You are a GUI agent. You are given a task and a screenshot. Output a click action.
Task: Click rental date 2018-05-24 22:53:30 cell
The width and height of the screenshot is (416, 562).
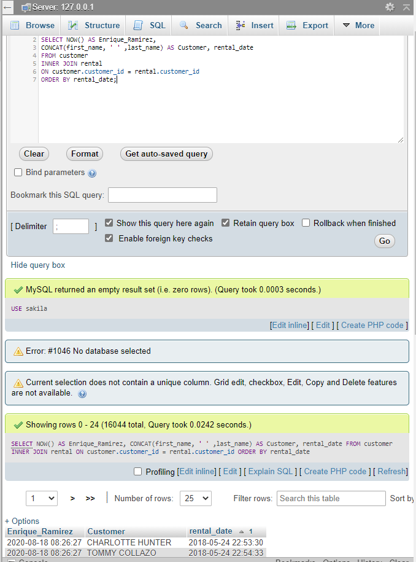(x=226, y=542)
